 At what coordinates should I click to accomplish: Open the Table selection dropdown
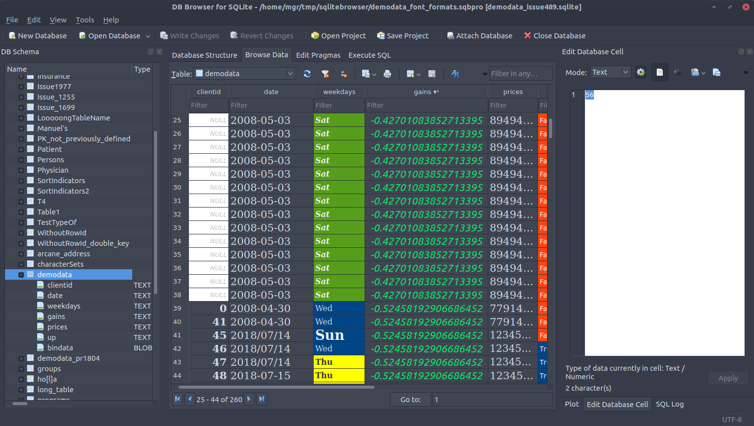[289, 73]
